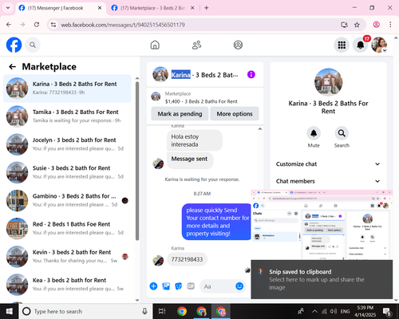Click the snip screenshot preview thumbnail

coord(322,225)
